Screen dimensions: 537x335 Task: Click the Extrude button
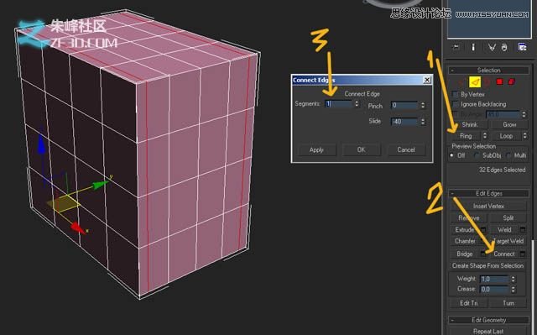pyautogui.click(x=465, y=229)
